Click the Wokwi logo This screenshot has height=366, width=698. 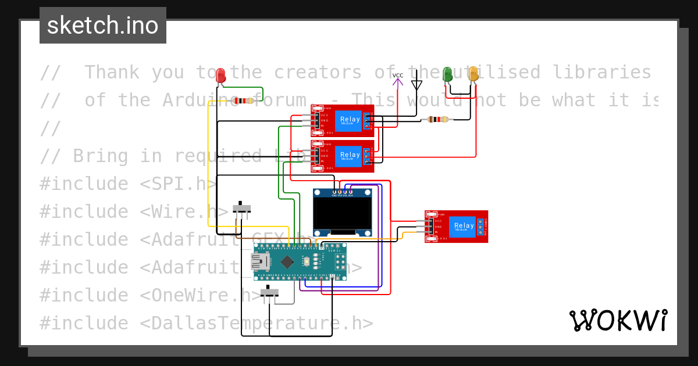click(x=618, y=320)
